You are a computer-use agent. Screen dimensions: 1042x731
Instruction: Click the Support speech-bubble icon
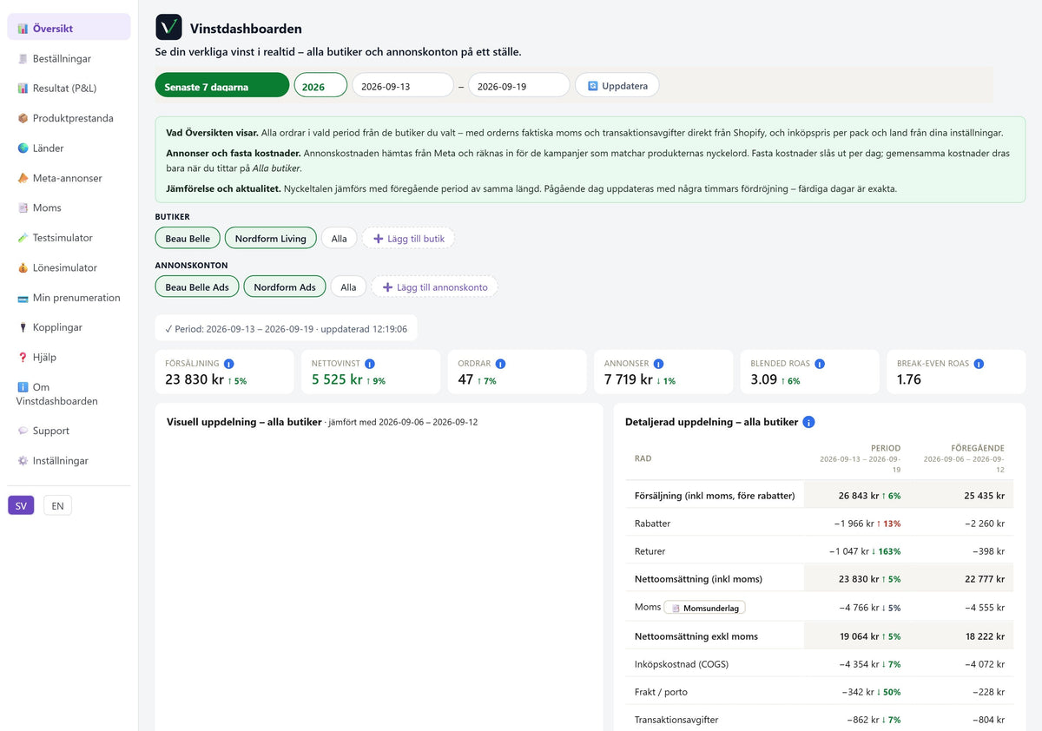click(x=23, y=431)
